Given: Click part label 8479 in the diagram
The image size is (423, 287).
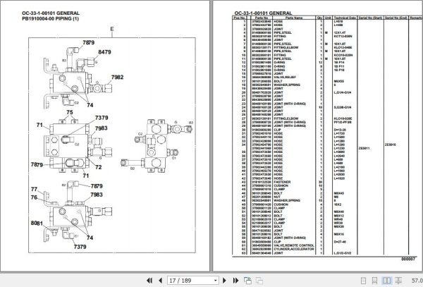Looking at the screenshot, I should [x=104, y=52].
